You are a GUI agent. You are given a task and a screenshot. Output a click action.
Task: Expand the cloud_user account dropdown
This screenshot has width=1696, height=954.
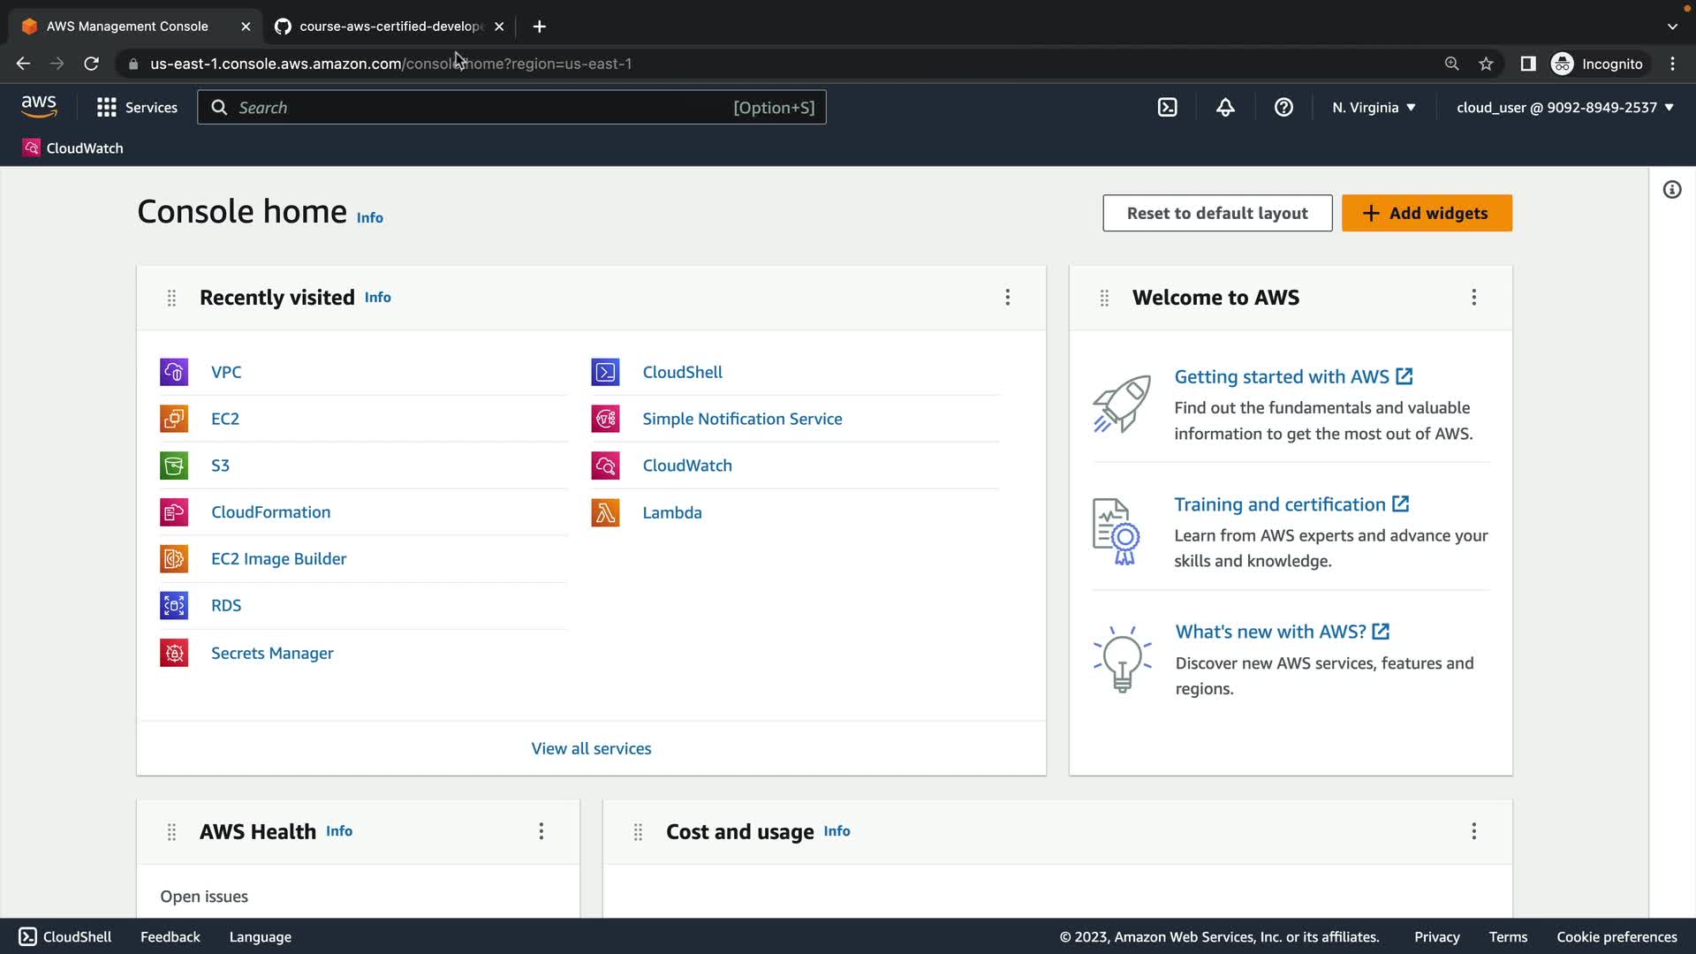[x=1564, y=108]
